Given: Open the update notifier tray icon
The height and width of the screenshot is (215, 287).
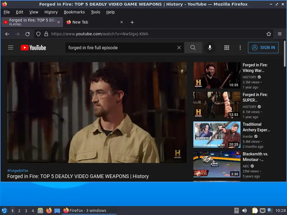Looking at the screenshot, I should tap(270, 210).
